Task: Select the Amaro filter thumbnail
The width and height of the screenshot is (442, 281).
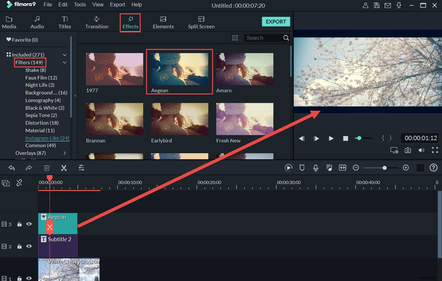Action: tap(244, 69)
